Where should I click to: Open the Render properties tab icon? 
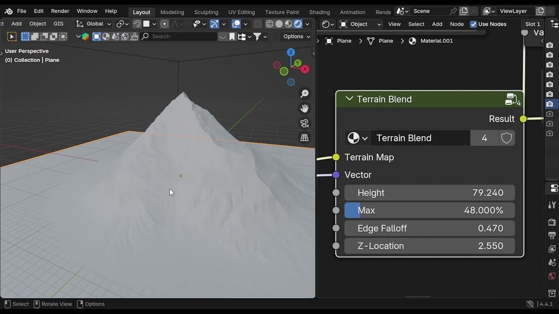click(552, 222)
